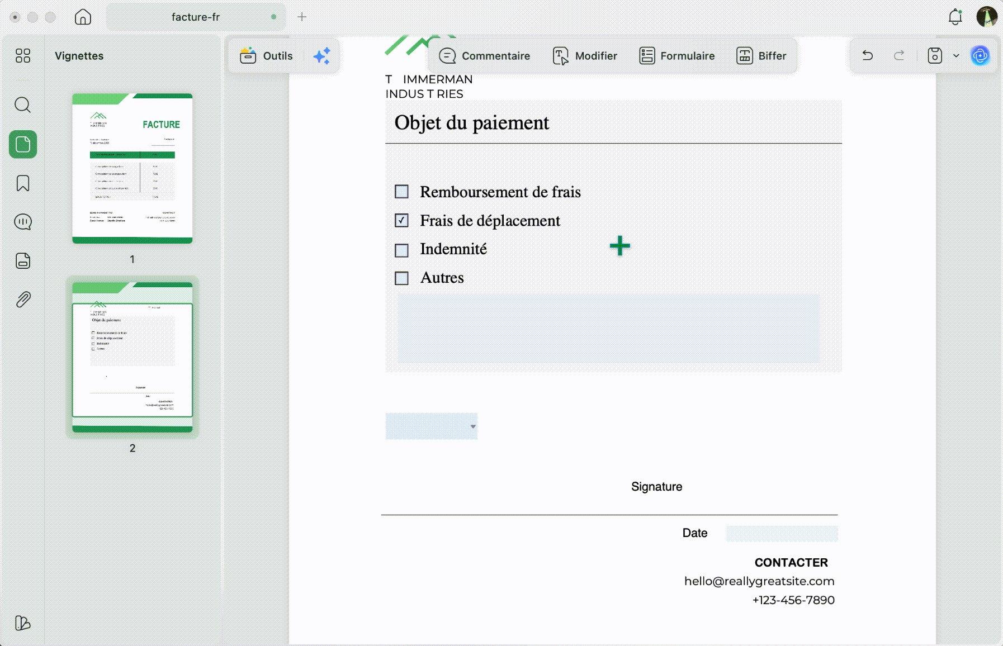Check the Remboursement de frais checkbox

pos(401,192)
